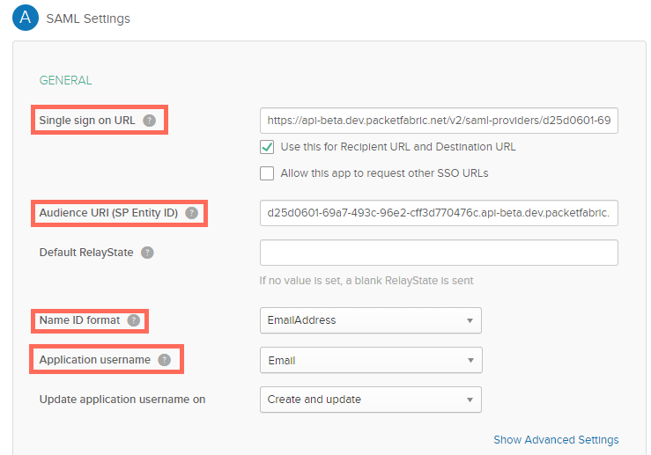
Task: Click help icon next to Name ID format
Action: (x=134, y=320)
